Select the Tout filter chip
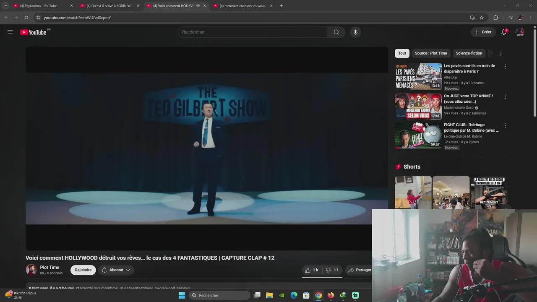The image size is (537, 302). point(402,53)
